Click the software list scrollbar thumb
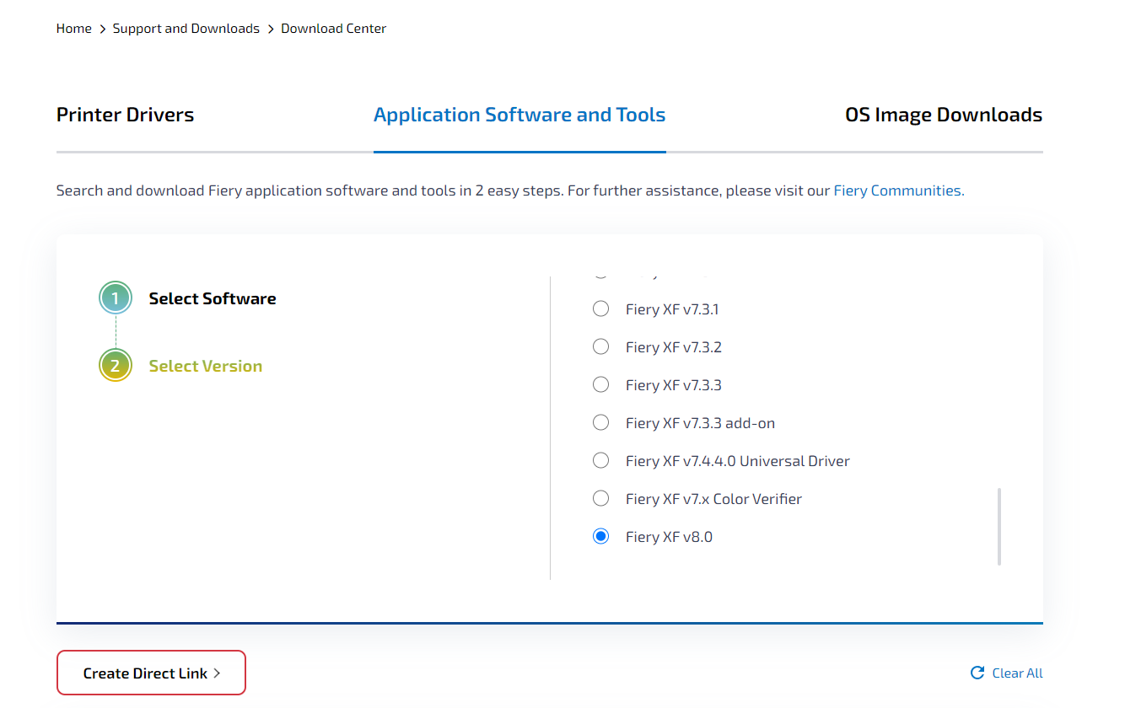This screenshot has width=1125, height=708. coord(999,526)
